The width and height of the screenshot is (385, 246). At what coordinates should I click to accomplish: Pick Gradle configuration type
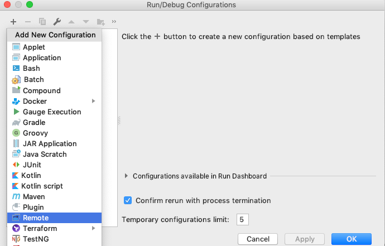pyautogui.click(x=54, y=122)
